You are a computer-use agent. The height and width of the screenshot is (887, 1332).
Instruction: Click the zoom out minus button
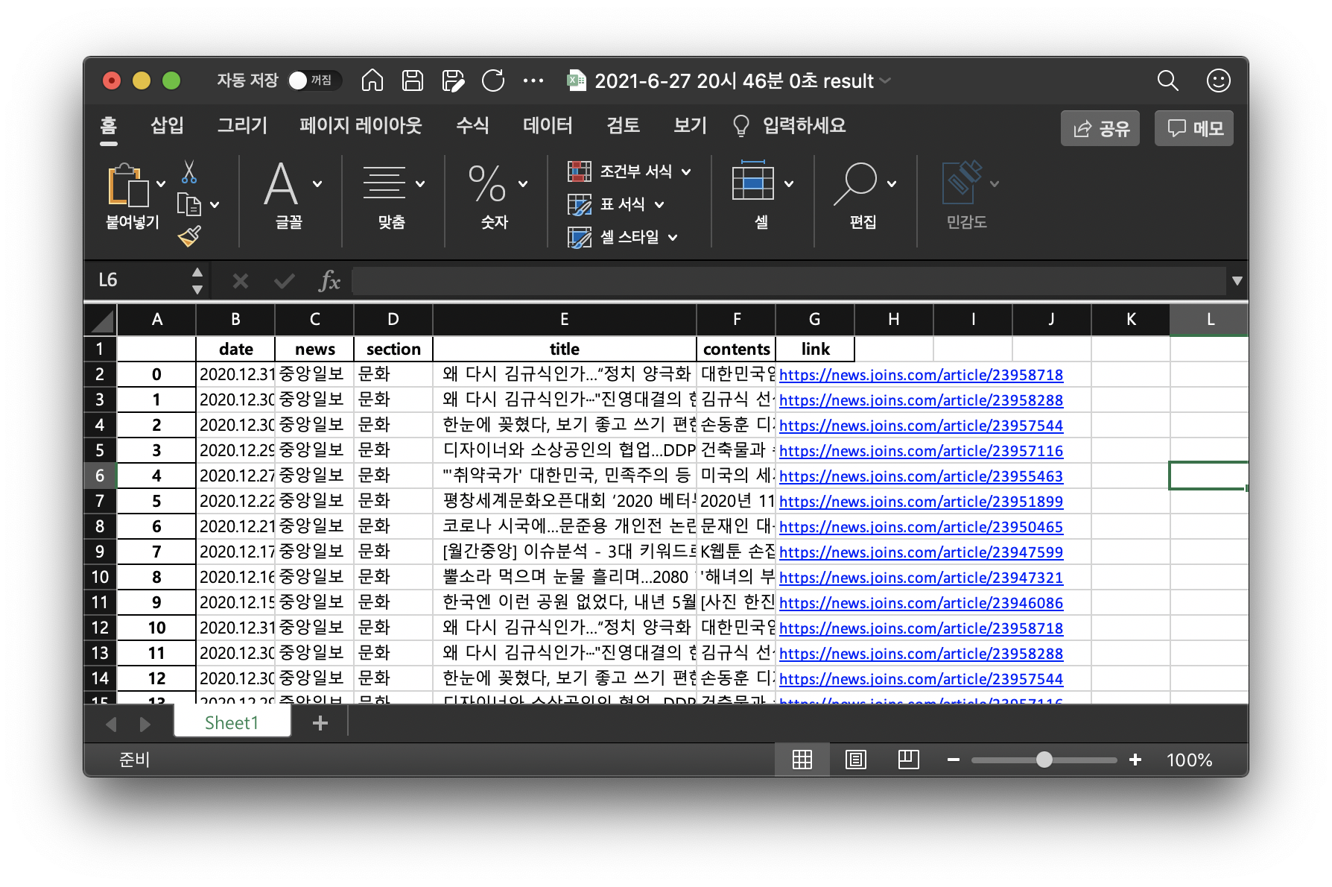[x=954, y=760]
